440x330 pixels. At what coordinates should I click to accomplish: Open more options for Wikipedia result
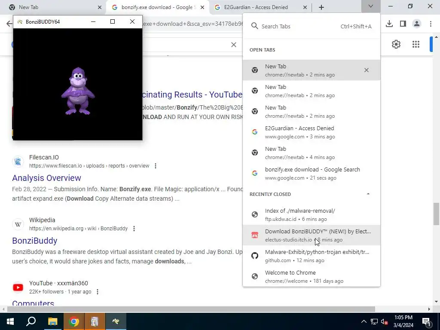pyautogui.click(x=134, y=229)
